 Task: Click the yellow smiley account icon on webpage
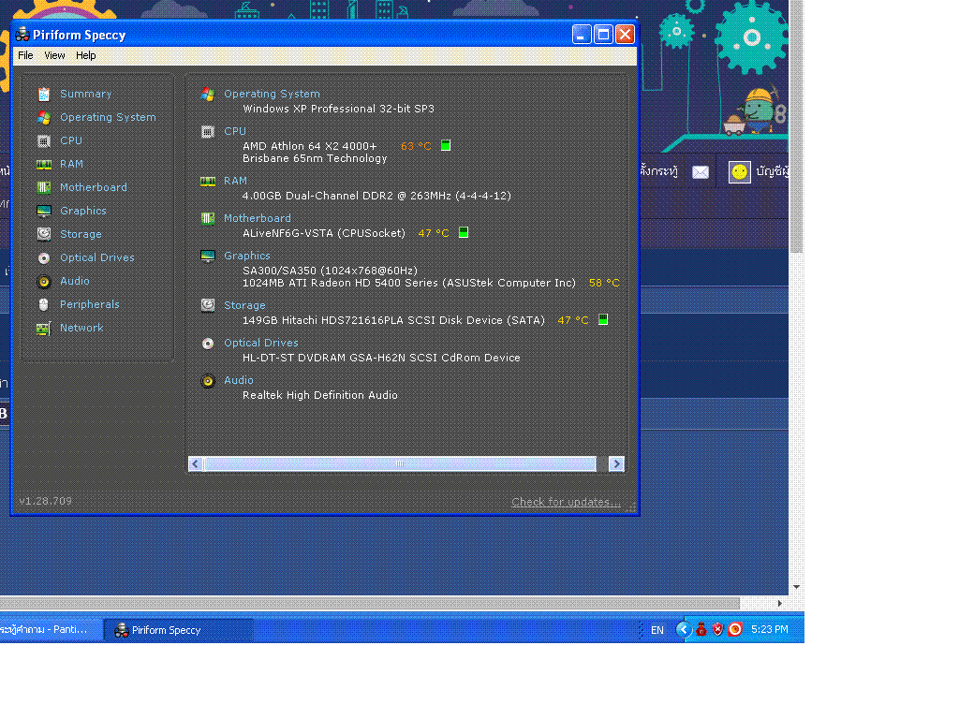(x=740, y=172)
